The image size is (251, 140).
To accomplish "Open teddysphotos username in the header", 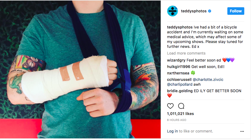I will click(194, 11).
